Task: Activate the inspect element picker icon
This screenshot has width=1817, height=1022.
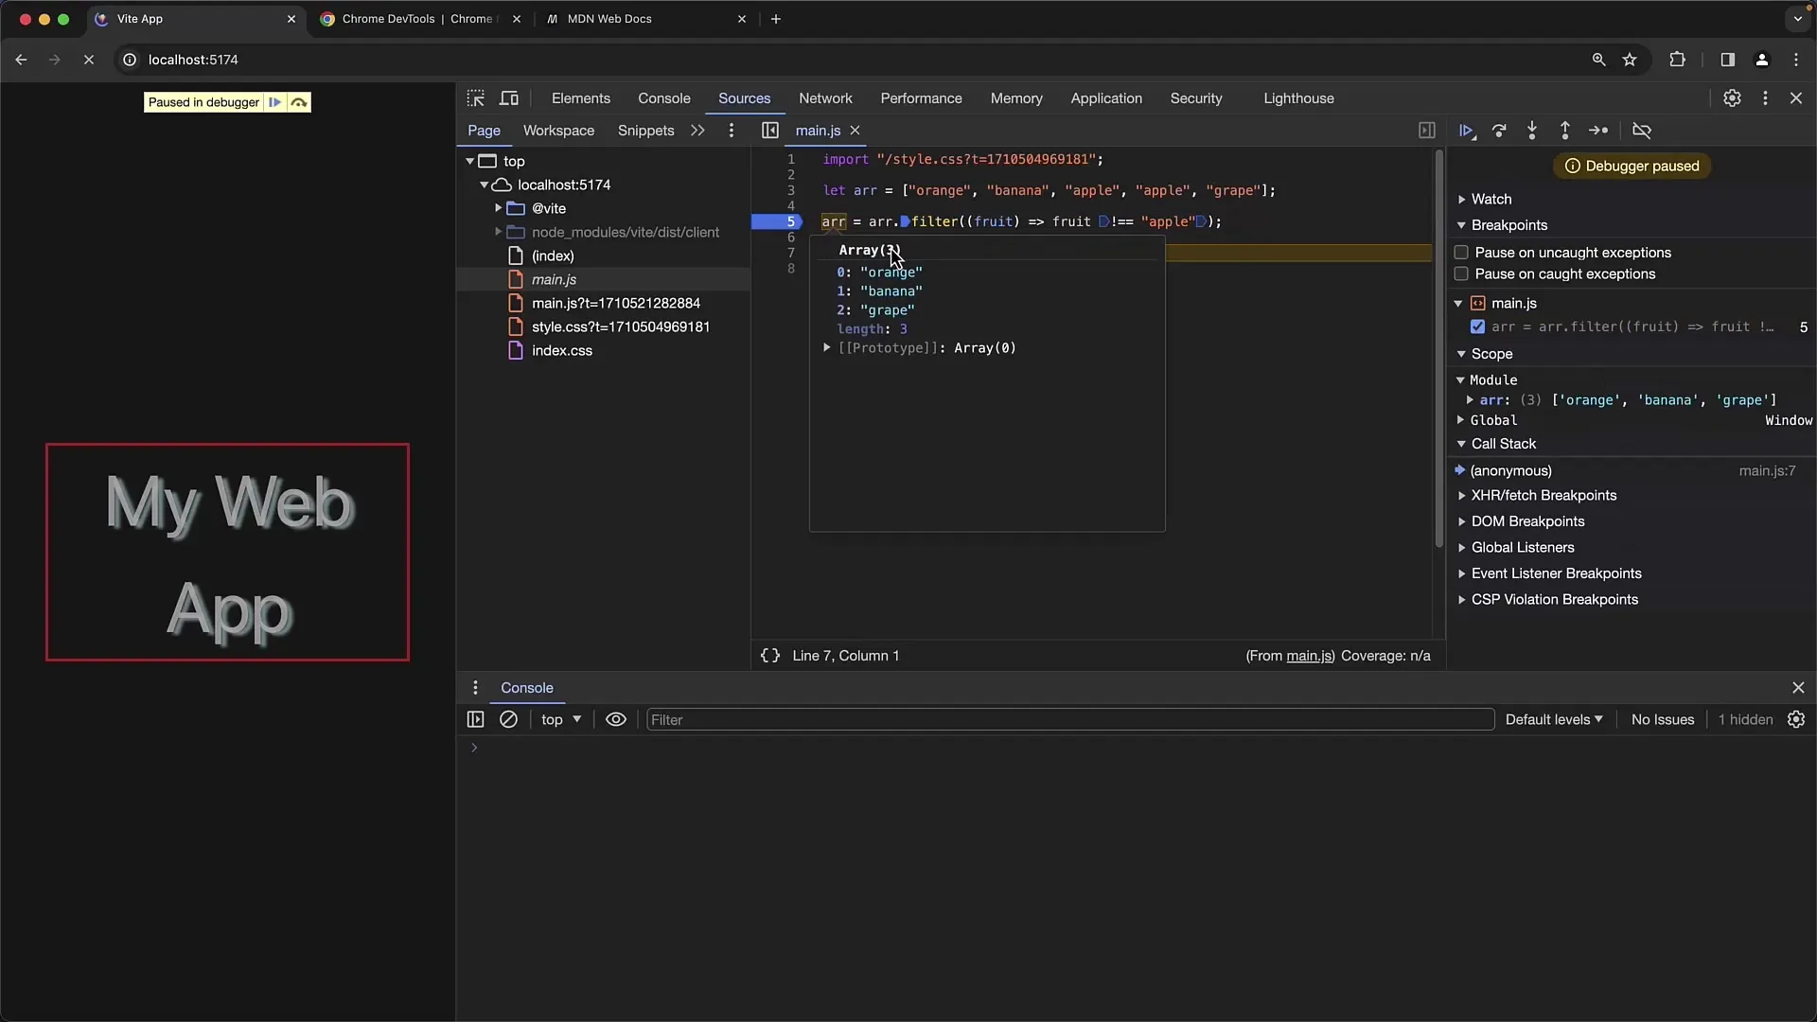Action: click(x=476, y=98)
